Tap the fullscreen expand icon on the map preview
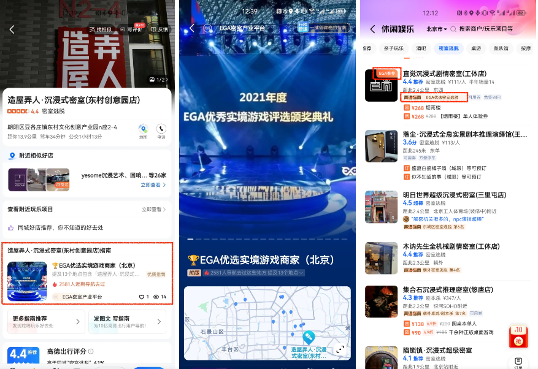This screenshot has width=538, height=369. [x=340, y=349]
